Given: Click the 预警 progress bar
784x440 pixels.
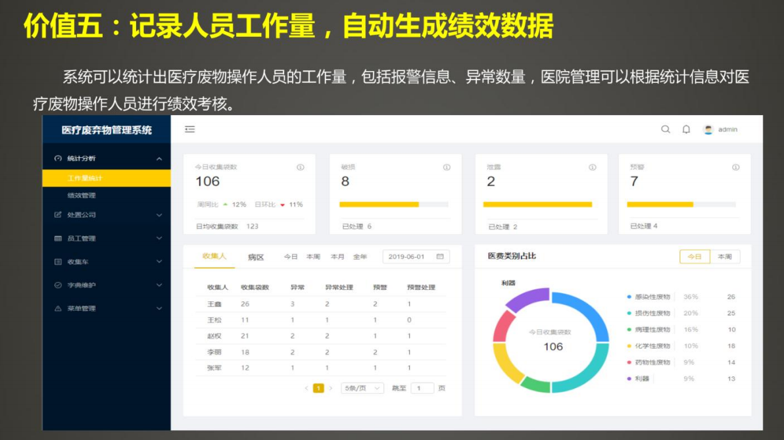Looking at the screenshot, I should tap(681, 205).
